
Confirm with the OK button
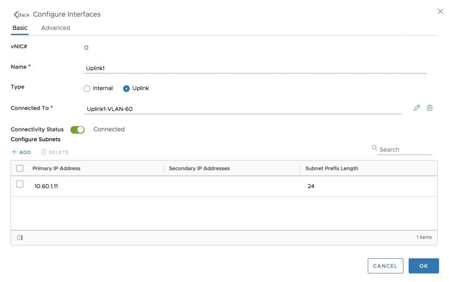tap(424, 266)
